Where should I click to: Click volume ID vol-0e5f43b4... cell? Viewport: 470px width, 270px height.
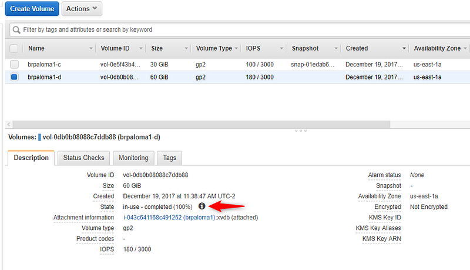tap(120, 65)
